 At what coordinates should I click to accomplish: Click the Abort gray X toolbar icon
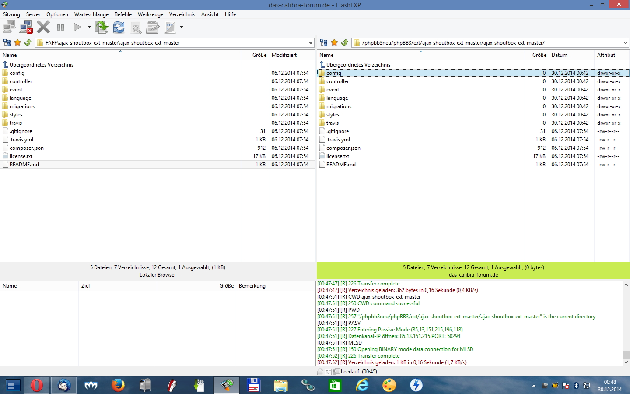tap(43, 27)
